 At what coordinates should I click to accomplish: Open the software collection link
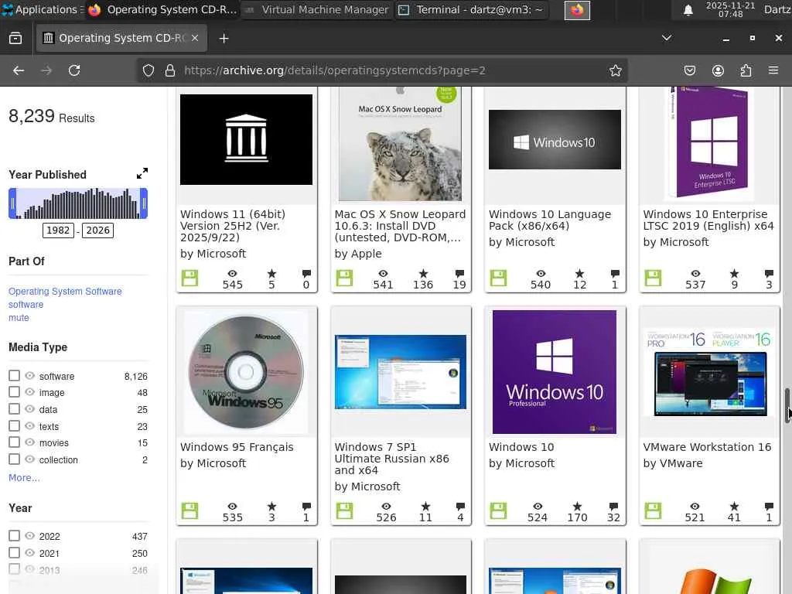tap(26, 305)
